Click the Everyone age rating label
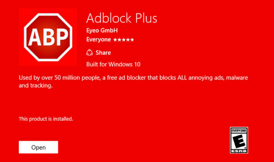The width and height of the screenshot is (274, 162). click(x=98, y=39)
